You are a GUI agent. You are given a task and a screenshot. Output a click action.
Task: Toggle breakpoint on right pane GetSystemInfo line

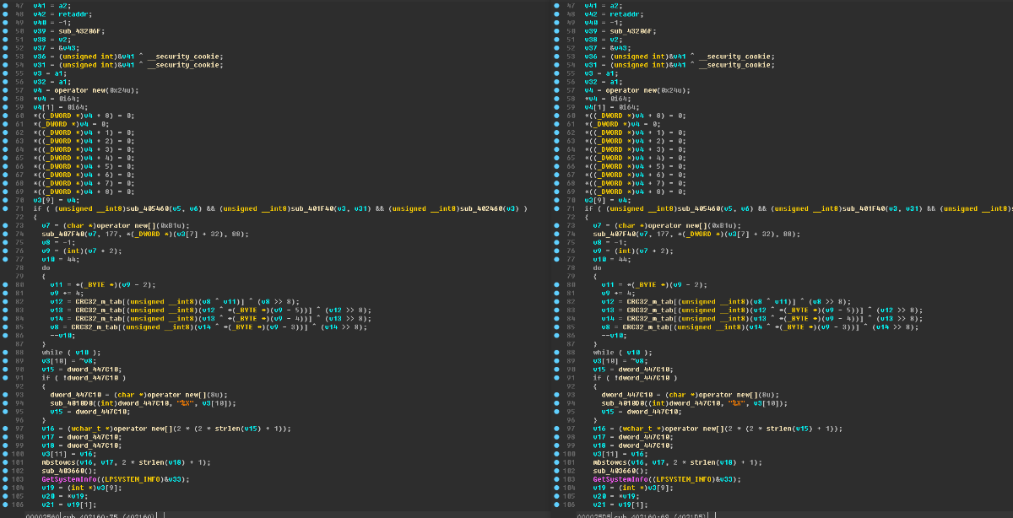[556, 478]
